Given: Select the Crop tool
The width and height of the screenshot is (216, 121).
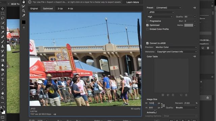Looking at the screenshot, I should pos(2,28).
